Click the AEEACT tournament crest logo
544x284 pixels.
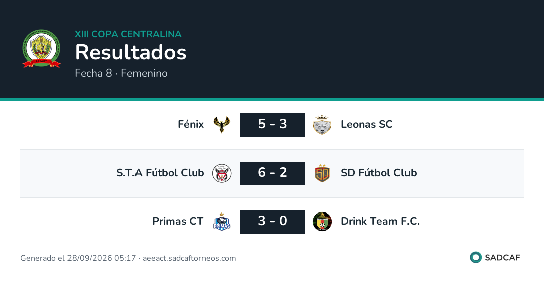(42, 48)
